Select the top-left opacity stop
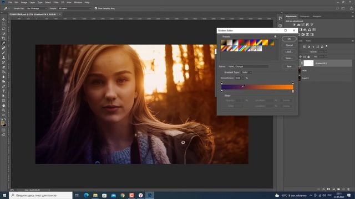This screenshot has height=199, width=355. click(222, 83)
